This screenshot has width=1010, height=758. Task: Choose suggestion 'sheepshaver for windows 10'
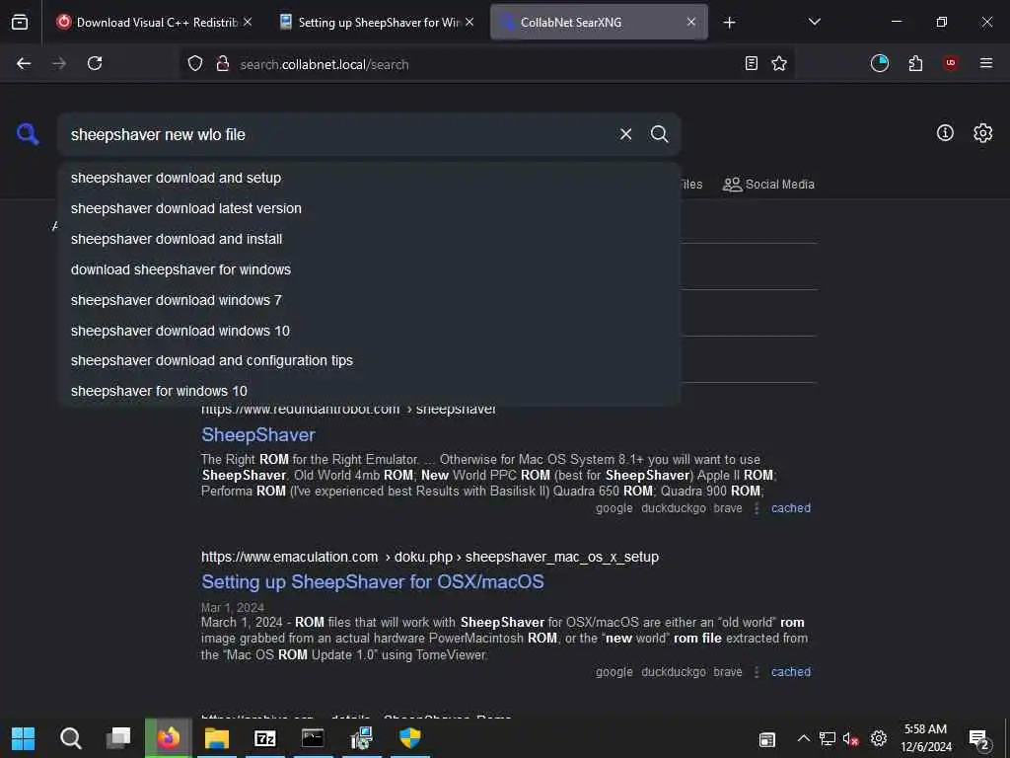pyautogui.click(x=369, y=391)
